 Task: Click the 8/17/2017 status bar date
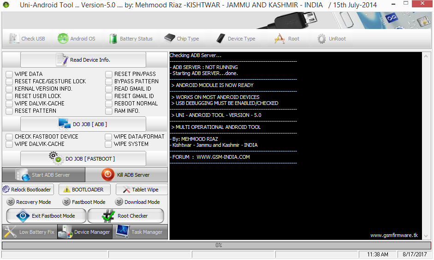point(415,254)
